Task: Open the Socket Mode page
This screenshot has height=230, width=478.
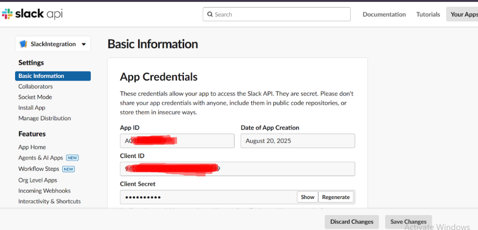Action: pos(35,97)
